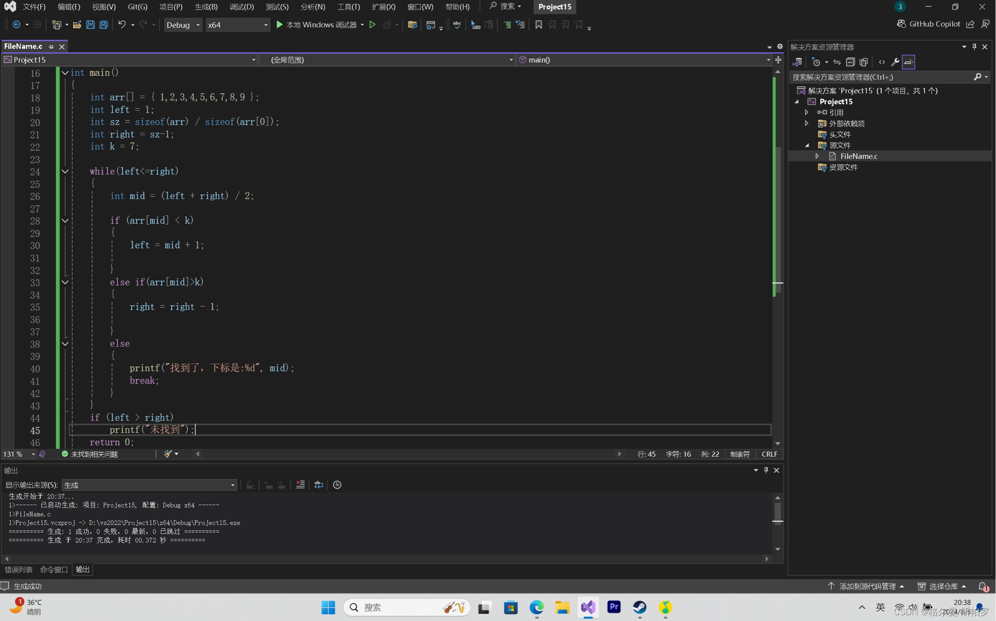Open the 生成(B) menu

[206, 7]
